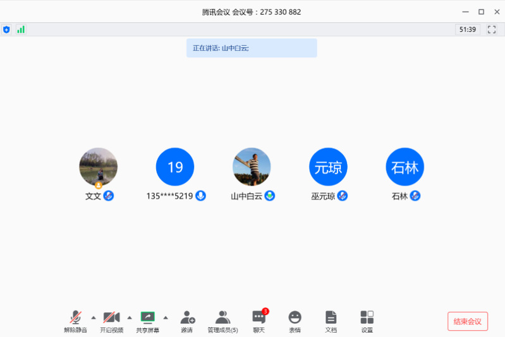
Task: Click the 邀请 invite icon
Action: tap(188, 317)
